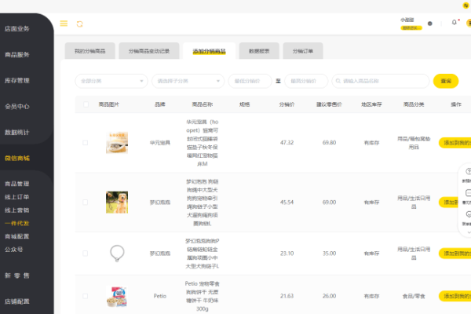Open 商品服务 in the sidebar

pos(16,54)
